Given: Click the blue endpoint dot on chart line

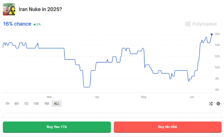Looking at the screenshot, I should 212,34.
